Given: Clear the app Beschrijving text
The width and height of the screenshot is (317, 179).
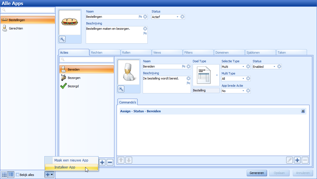Looking at the screenshot, I should point(145,29).
